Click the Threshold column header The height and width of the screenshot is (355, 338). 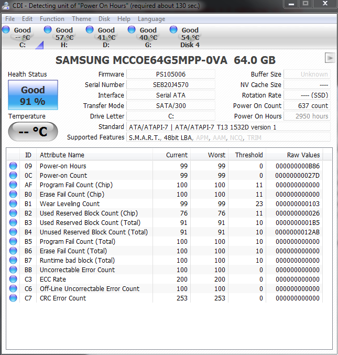point(247,155)
